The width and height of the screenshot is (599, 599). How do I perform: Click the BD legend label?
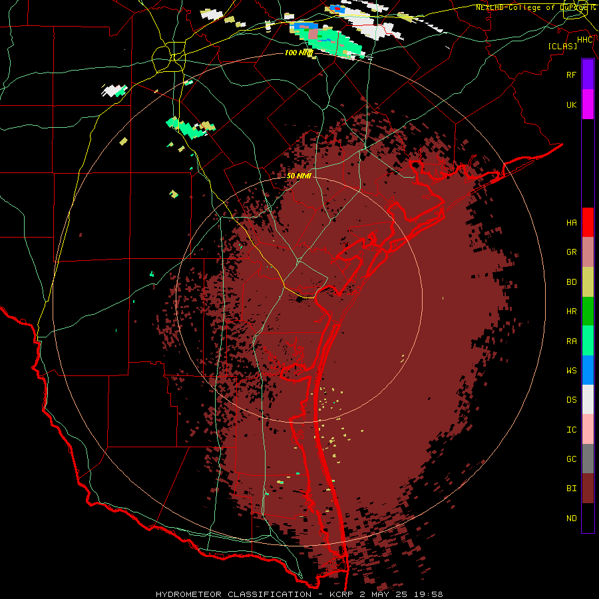click(572, 282)
